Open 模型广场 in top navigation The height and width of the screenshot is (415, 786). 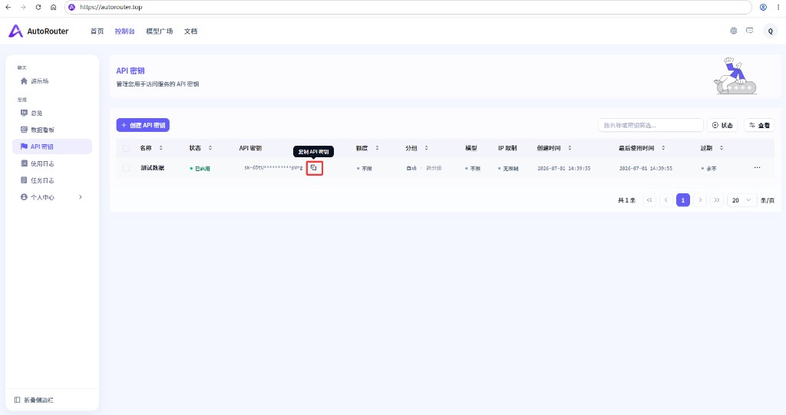pyautogui.click(x=160, y=31)
